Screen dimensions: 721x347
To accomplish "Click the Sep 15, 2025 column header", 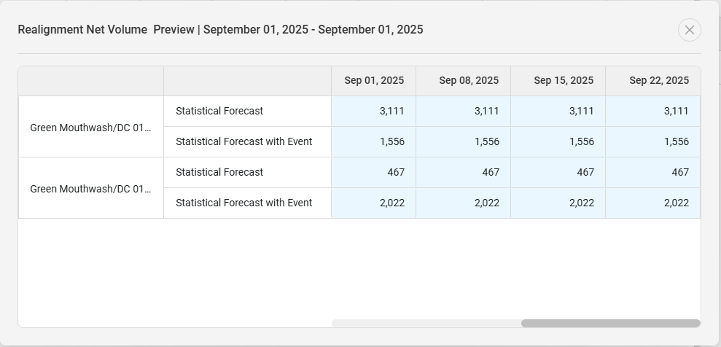I will pos(564,81).
